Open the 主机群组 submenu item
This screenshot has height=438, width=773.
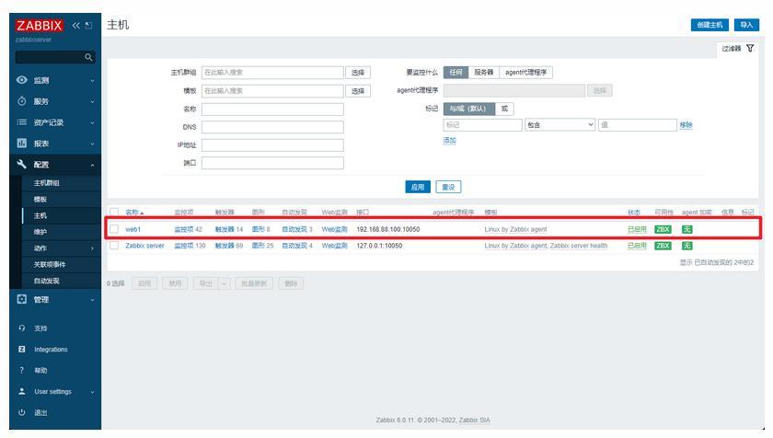46,183
